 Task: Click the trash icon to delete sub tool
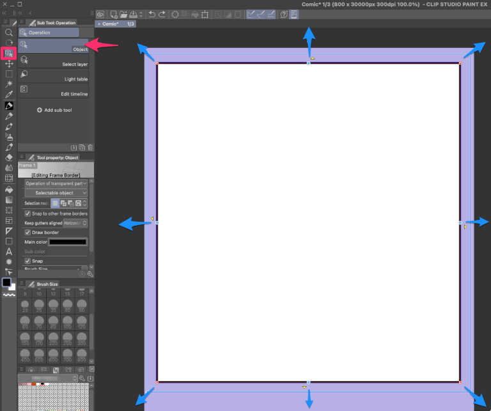90,147
